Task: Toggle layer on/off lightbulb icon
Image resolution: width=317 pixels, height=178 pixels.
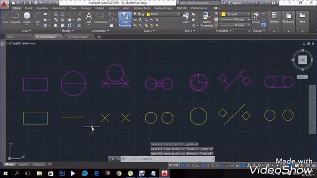Action: click(135, 14)
